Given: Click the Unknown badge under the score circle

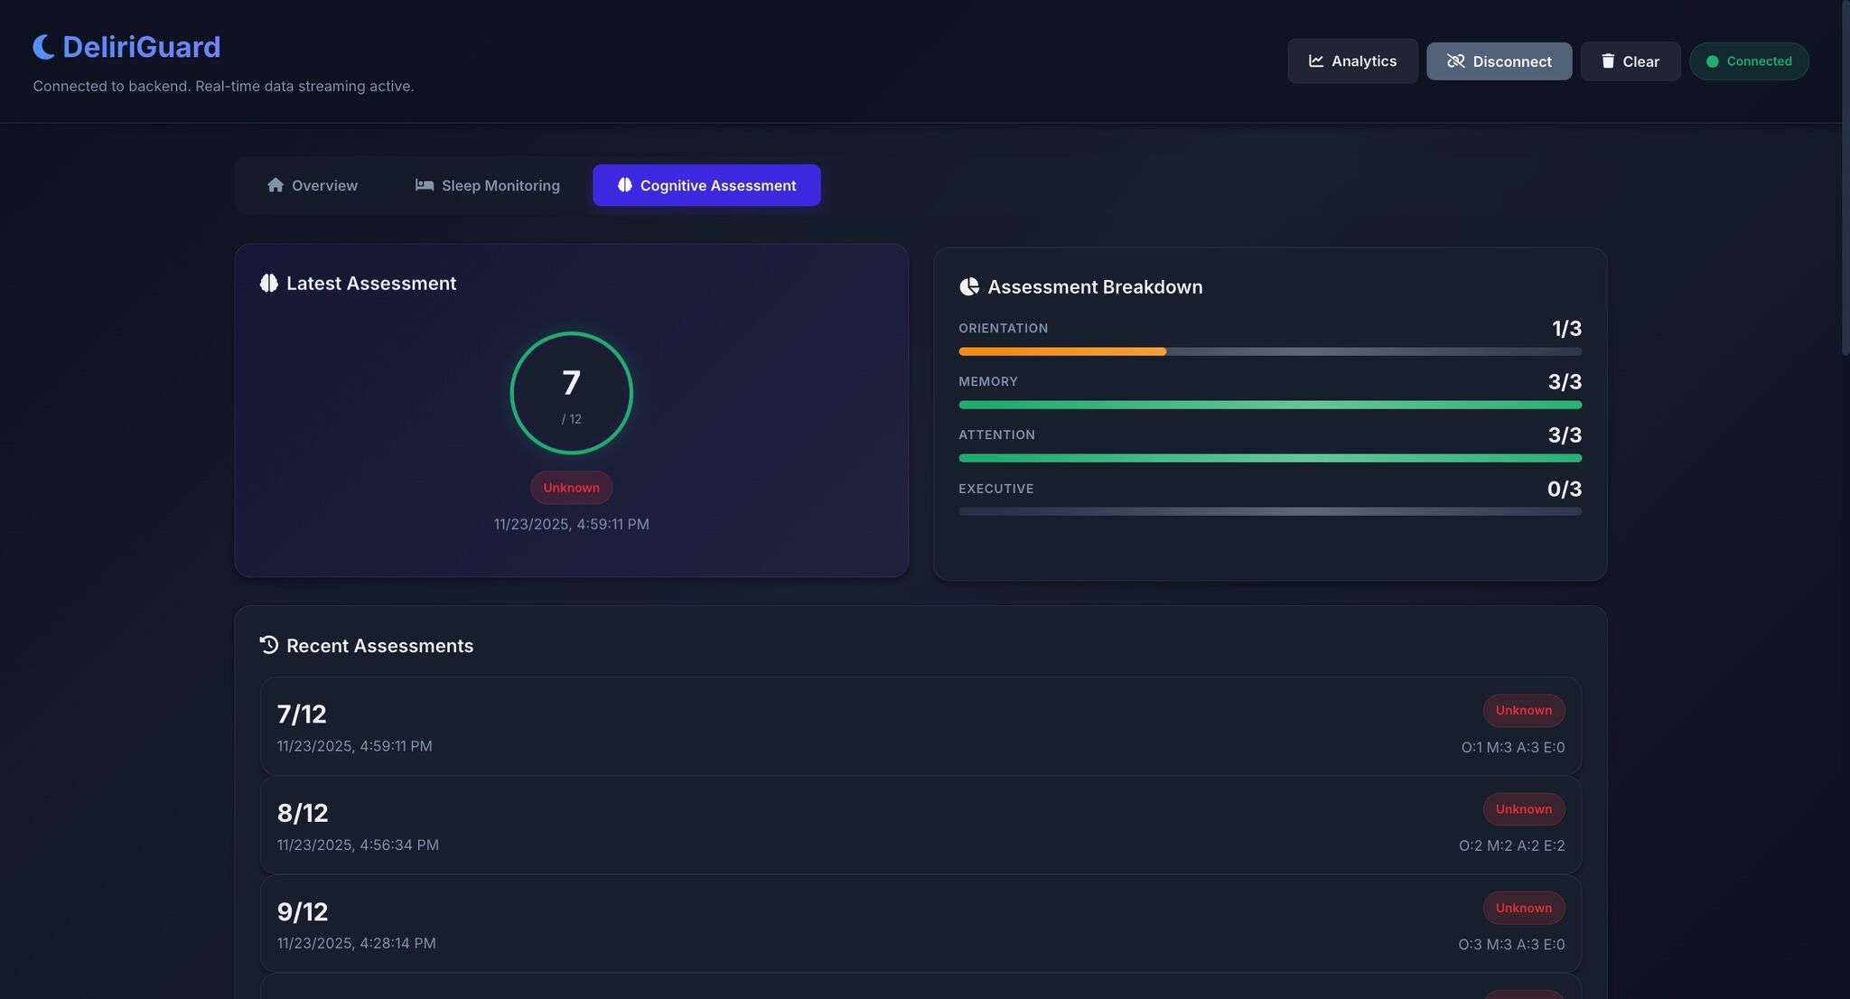Looking at the screenshot, I should (x=571, y=488).
